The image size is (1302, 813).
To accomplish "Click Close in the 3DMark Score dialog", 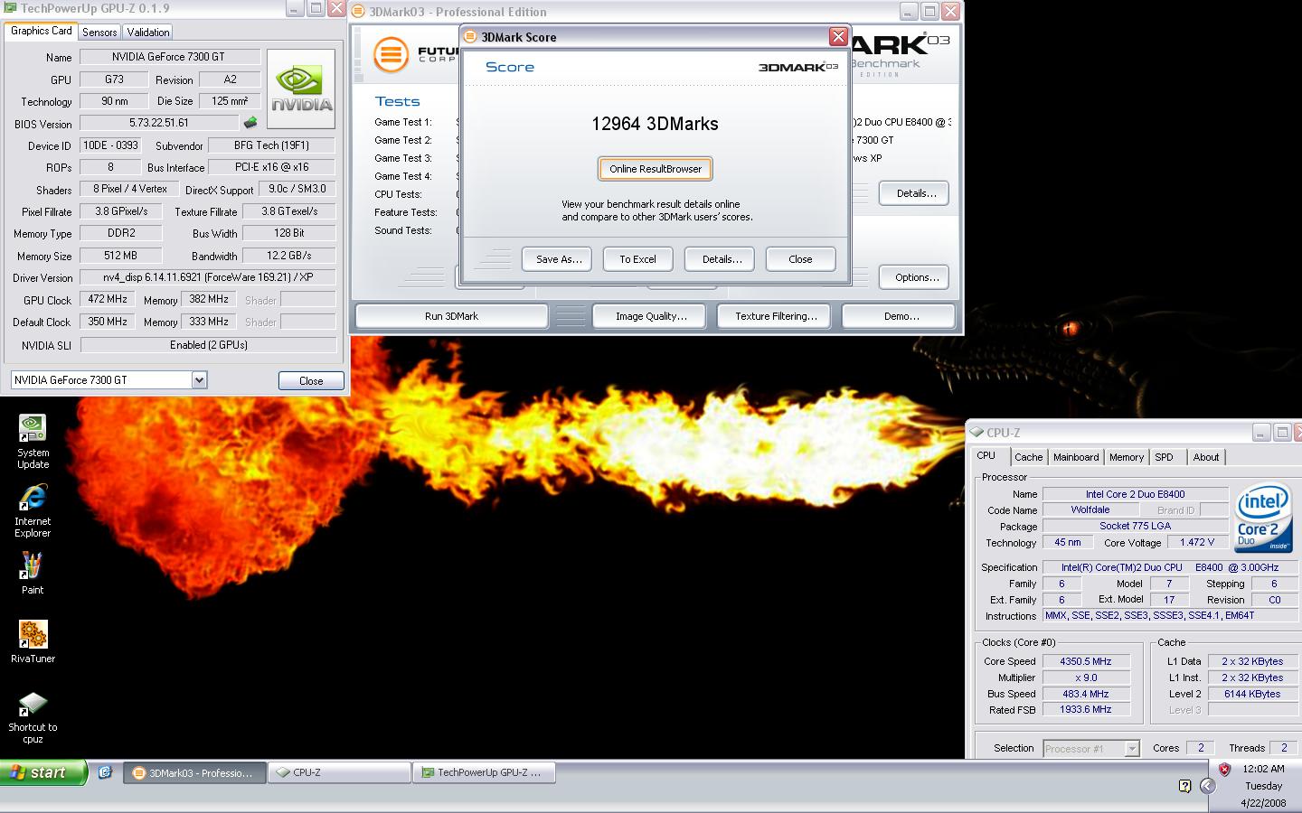I will click(800, 259).
